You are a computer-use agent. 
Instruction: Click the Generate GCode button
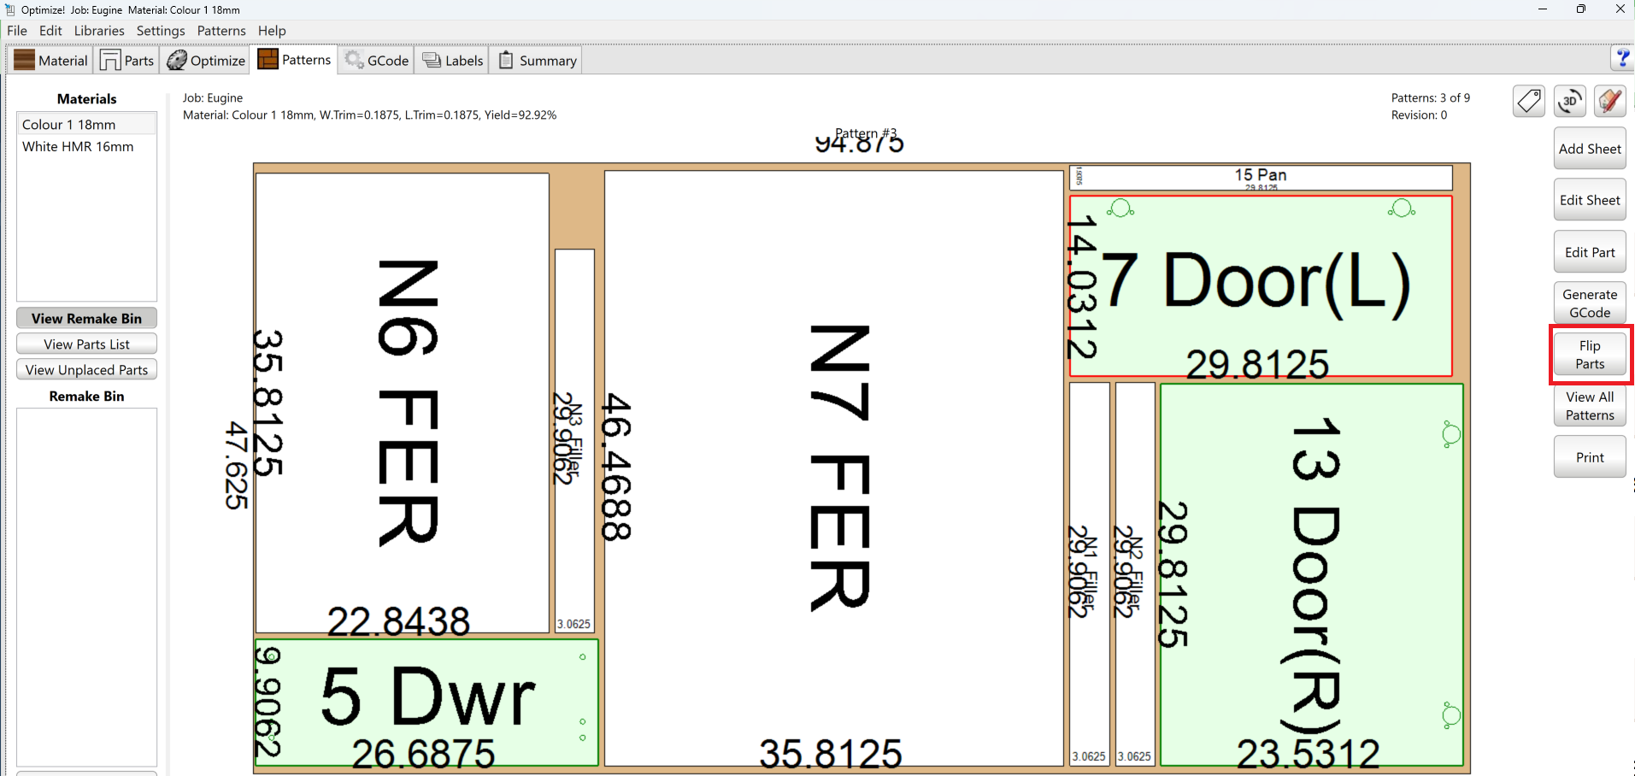coord(1590,303)
